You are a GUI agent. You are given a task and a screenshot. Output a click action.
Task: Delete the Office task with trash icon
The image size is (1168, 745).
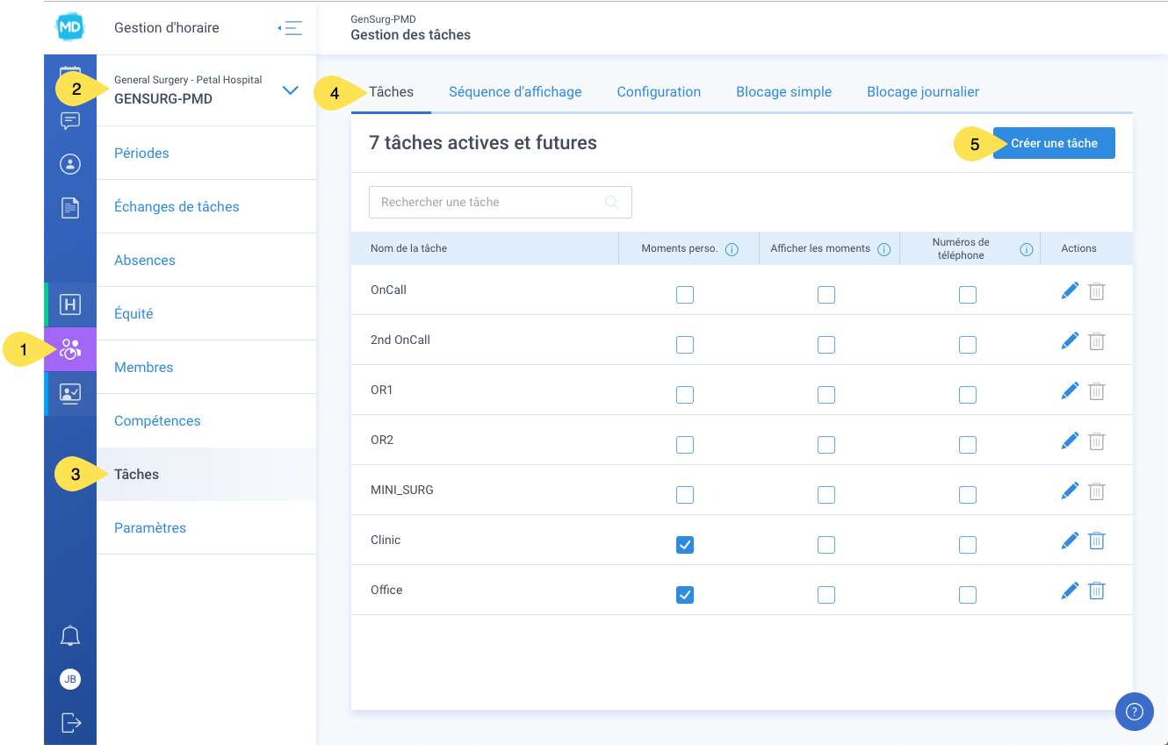tap(1096, 591)
